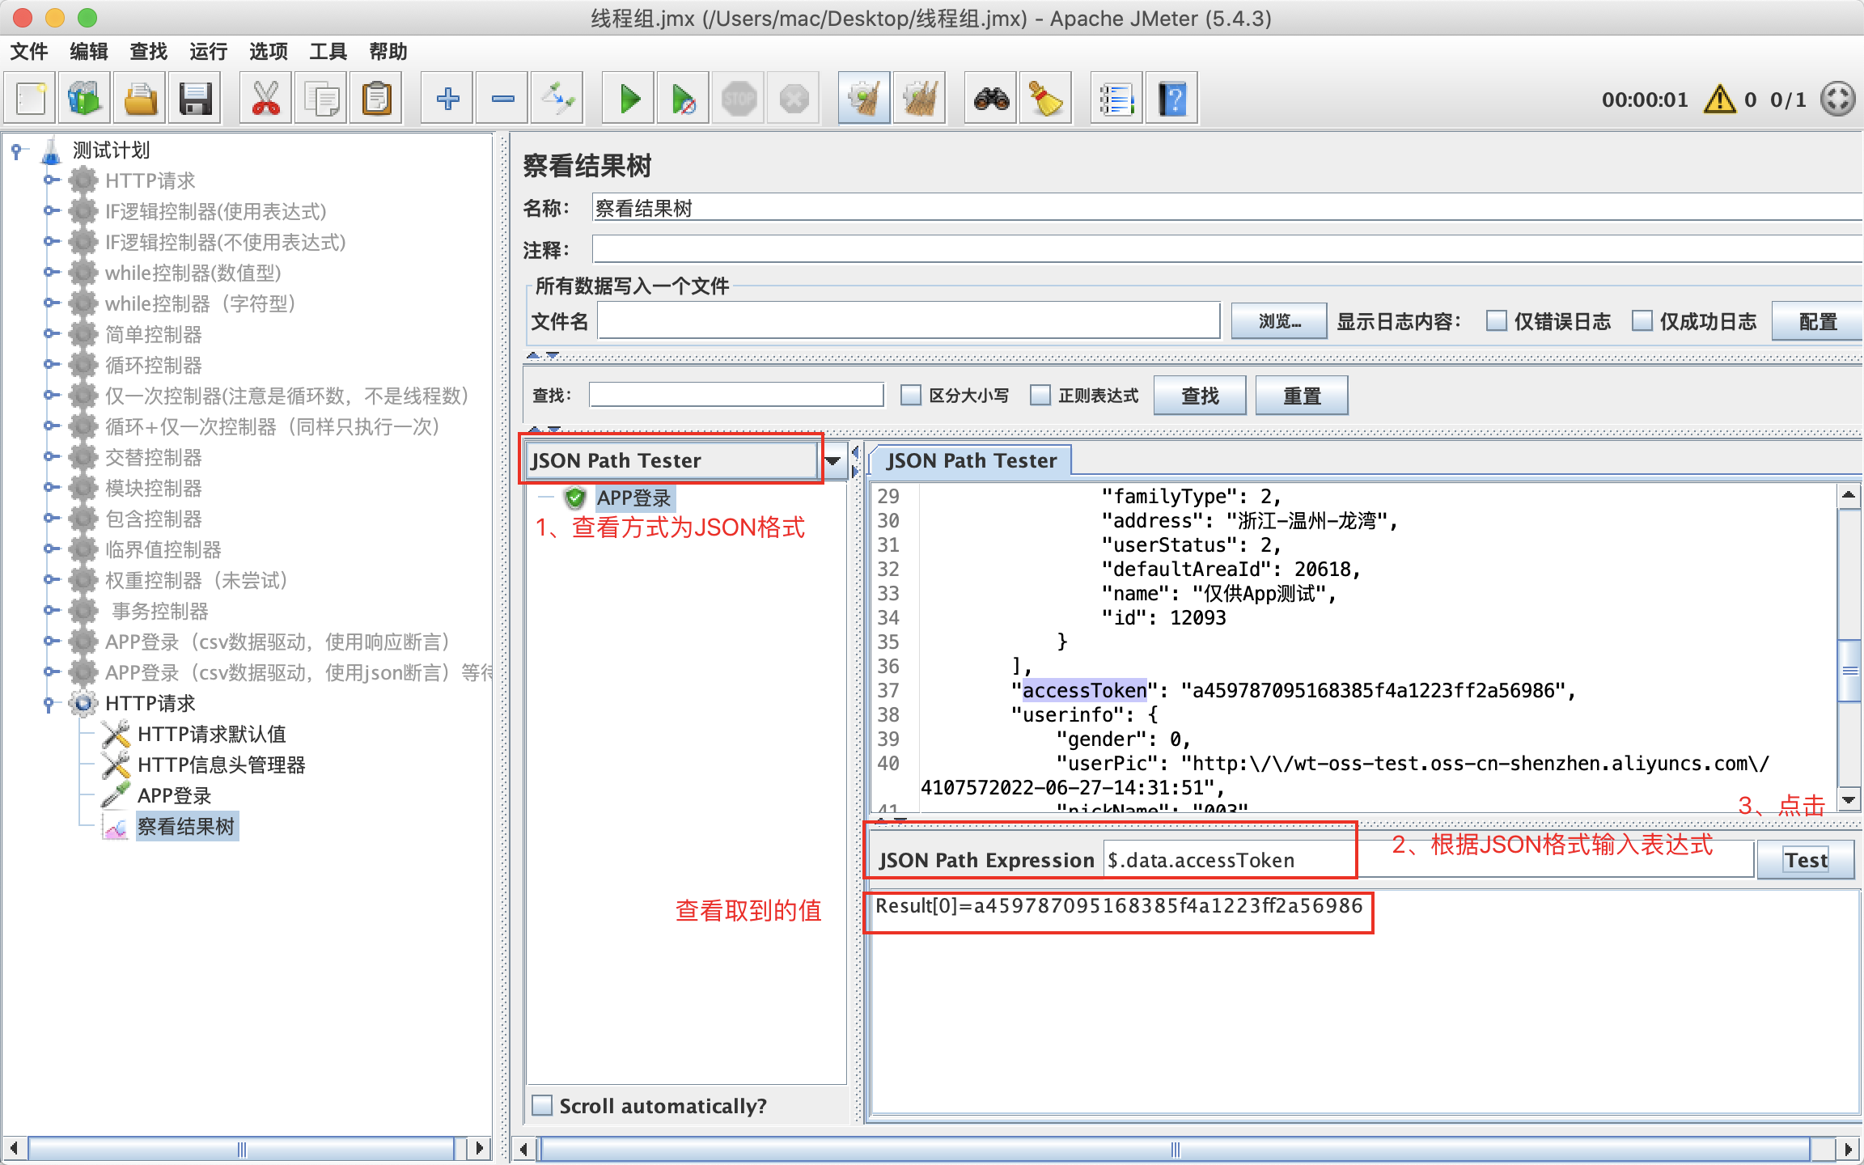Click the 浏览... browse button
This screenshot has height=1165, width=1864.
pyautogui.click(x=1279, y=321)
